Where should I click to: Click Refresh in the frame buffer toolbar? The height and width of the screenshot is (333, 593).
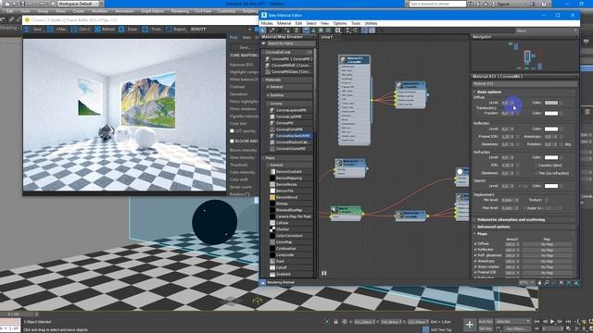(105, 29)
